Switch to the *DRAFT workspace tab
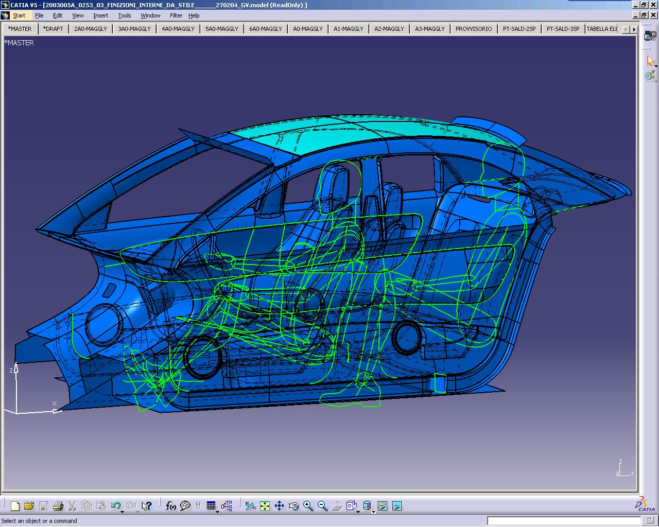The width and height of the screenshot is (659, 527). pyautogui.click(x=53, y=29)
